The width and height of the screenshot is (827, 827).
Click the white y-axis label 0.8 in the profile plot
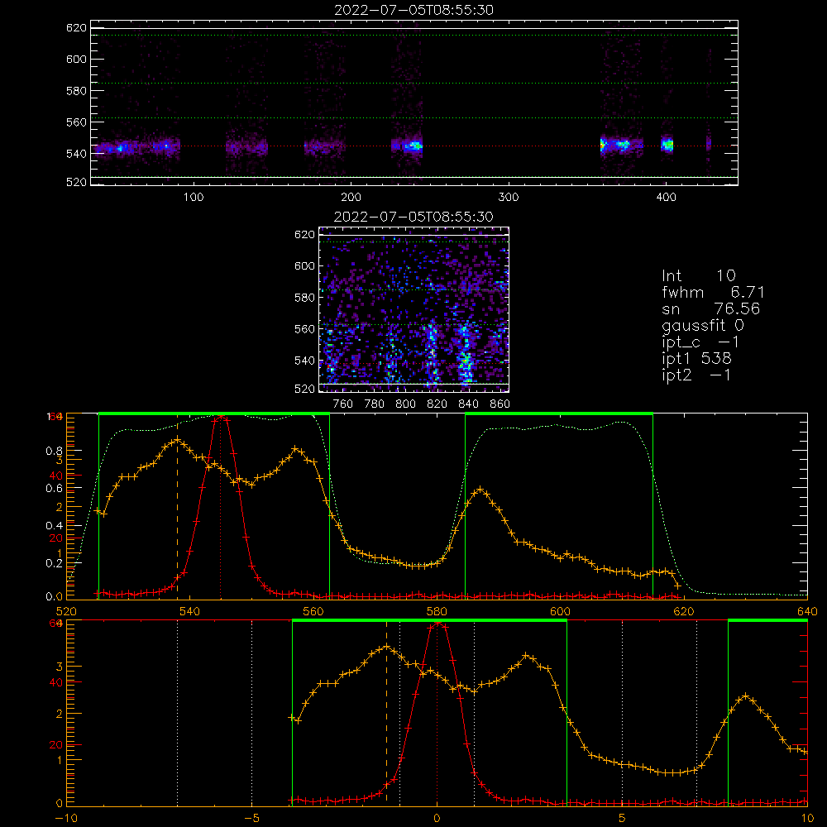[54, 452]
